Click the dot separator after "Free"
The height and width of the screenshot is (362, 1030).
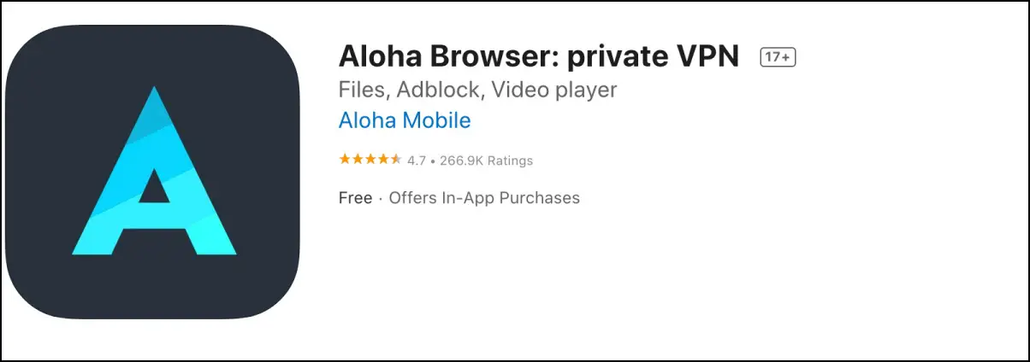click(381, 198)
